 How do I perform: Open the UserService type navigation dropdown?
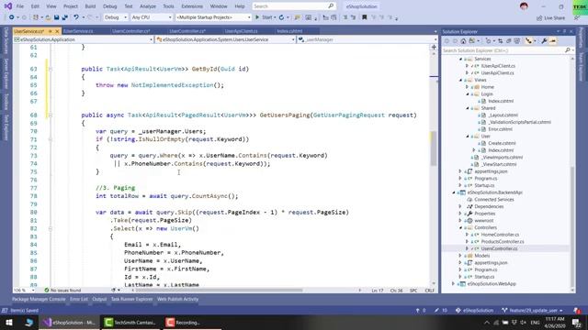click(x=225, y=39)
